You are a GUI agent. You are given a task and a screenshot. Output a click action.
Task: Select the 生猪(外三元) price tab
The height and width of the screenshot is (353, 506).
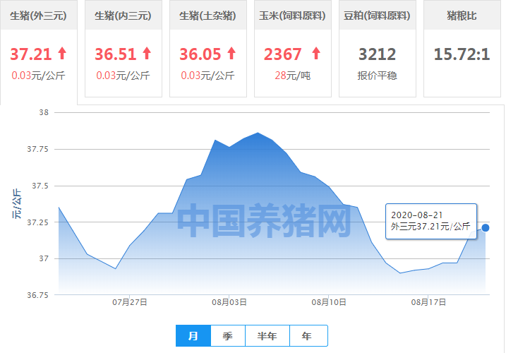tap(38, 16)
